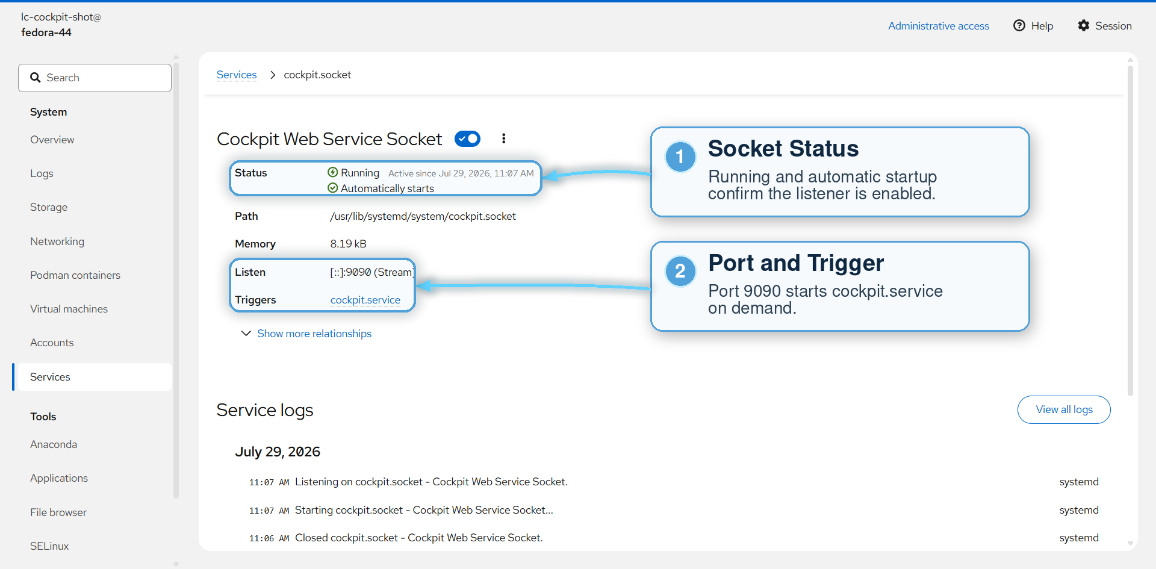Click the sidebar scrollbar down arrow
This screenshot has height=569, width=1156.
[x=176, y=564]
